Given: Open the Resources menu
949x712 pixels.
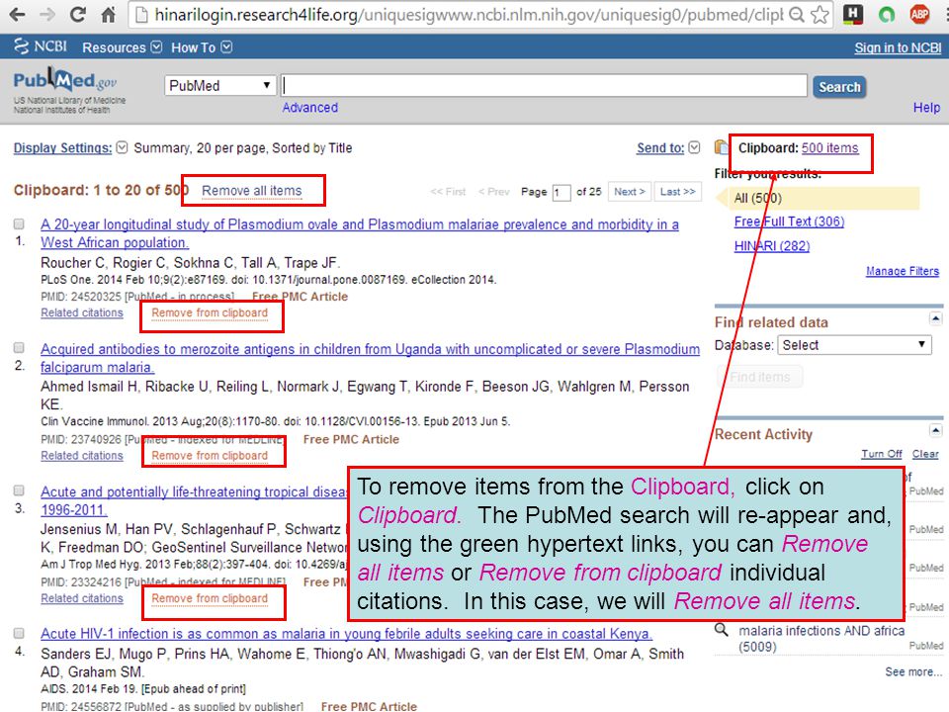Looking at the screenshot, I should point(122,47).
